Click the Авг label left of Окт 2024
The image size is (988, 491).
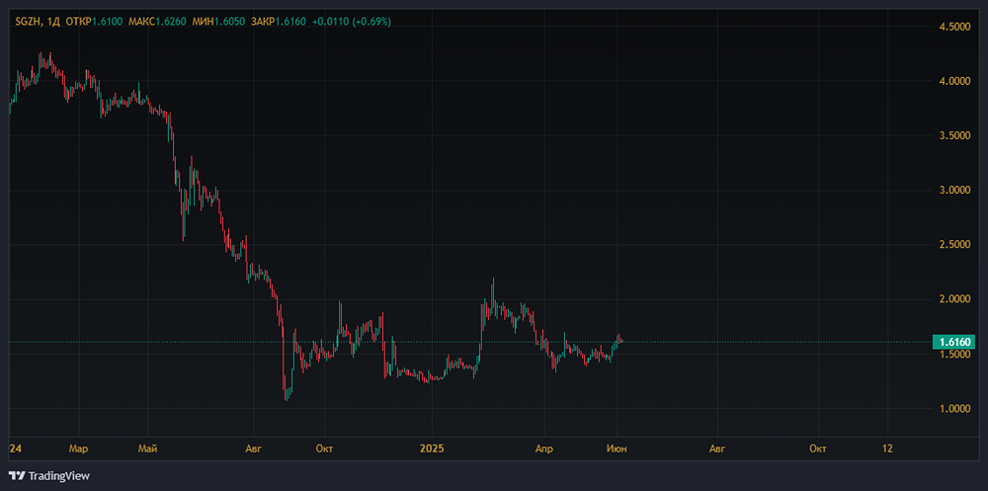coord(253,449)
